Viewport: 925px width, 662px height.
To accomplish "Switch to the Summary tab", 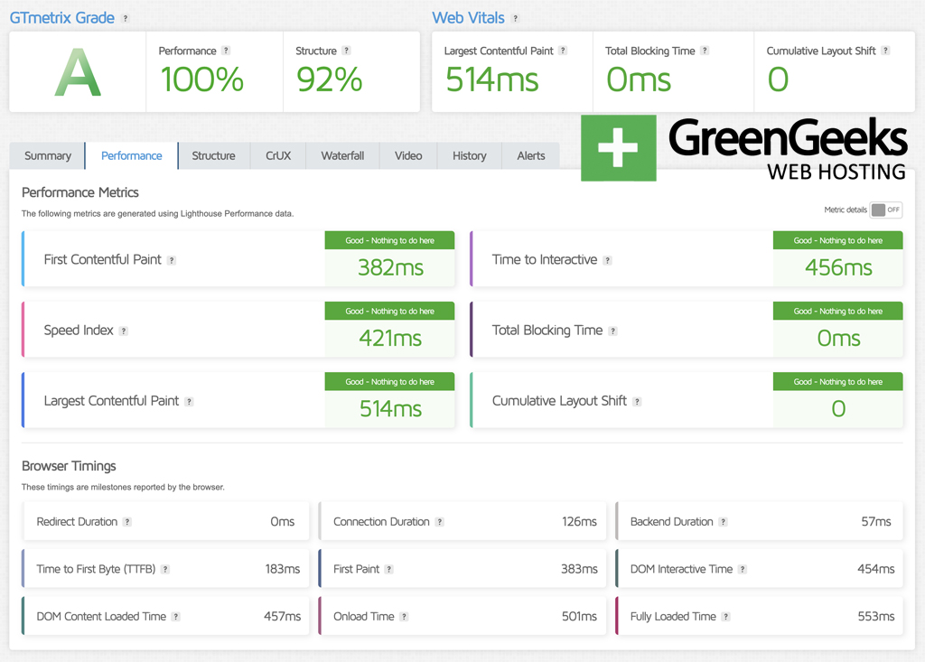I will 48,155.
